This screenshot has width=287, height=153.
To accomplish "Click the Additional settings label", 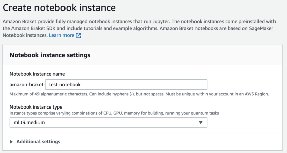I will point(38,142).
